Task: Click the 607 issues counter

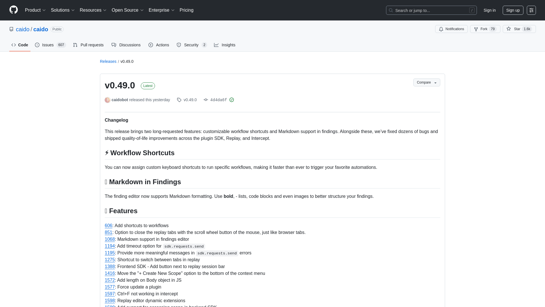Action: (x=61, y=45)
